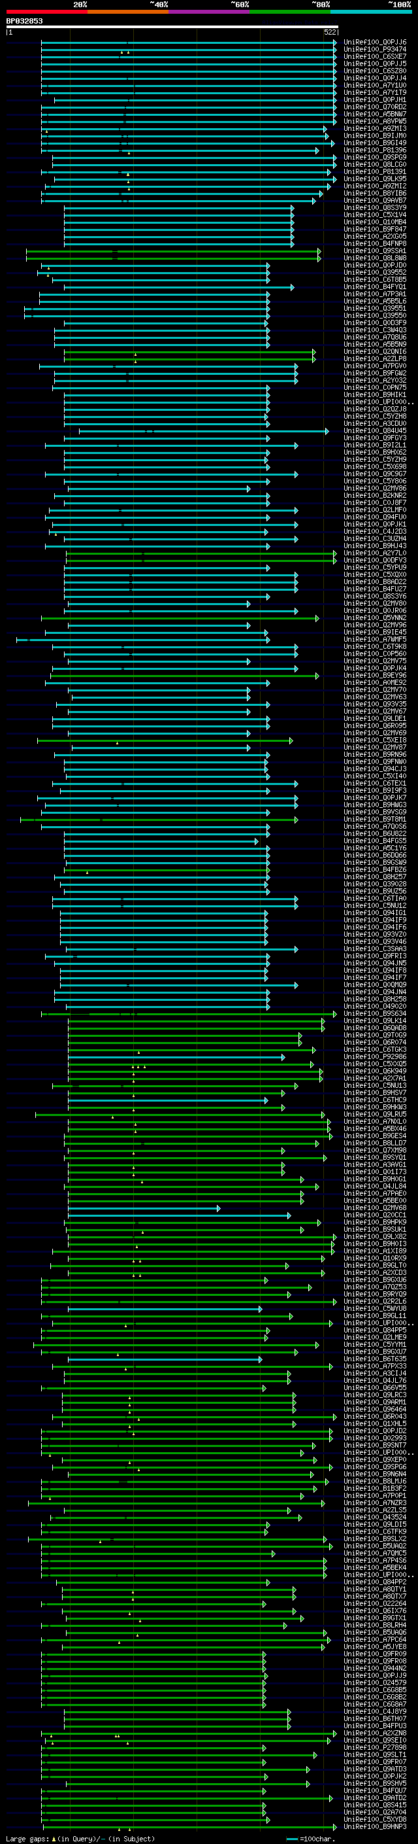Click the short cyan bar for UniRef100_Q2MV68
The height and width of the screenshot is (1844, 418).
tap(144, 1208)
